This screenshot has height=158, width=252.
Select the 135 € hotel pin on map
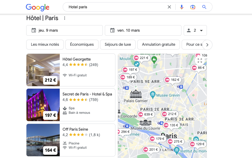click(x=171, y=125)
